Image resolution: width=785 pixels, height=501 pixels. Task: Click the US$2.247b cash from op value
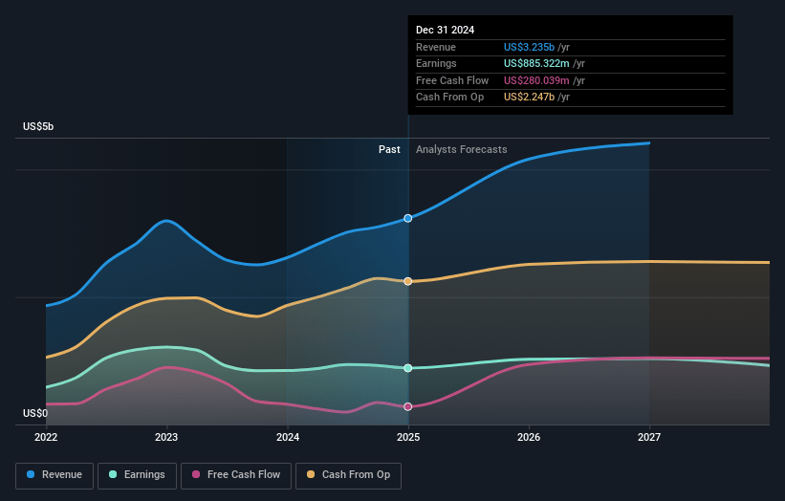[529, 98]
